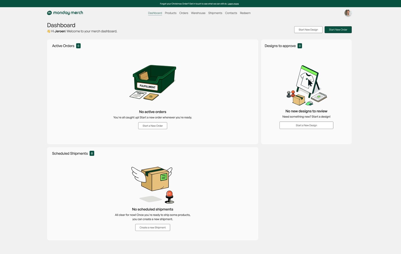
Task: Click Create a new Shipment button
Action: (153, 227)
